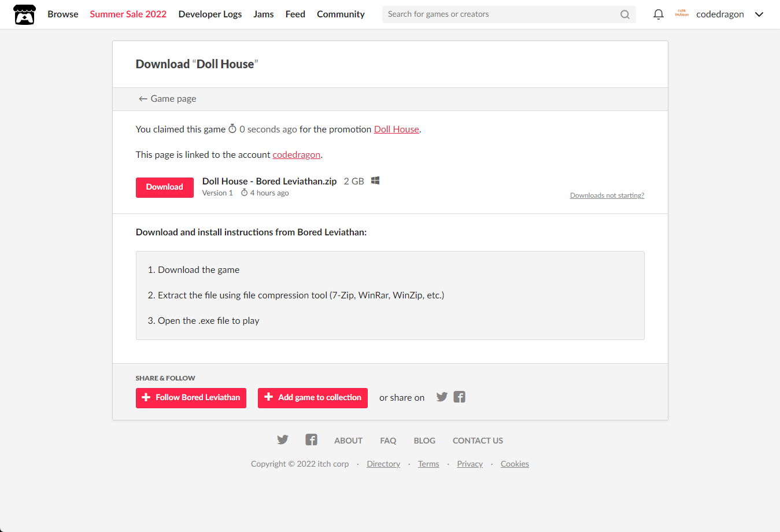Open the Browse menu item
Screen dimensions: 780x532
point(63,14)
